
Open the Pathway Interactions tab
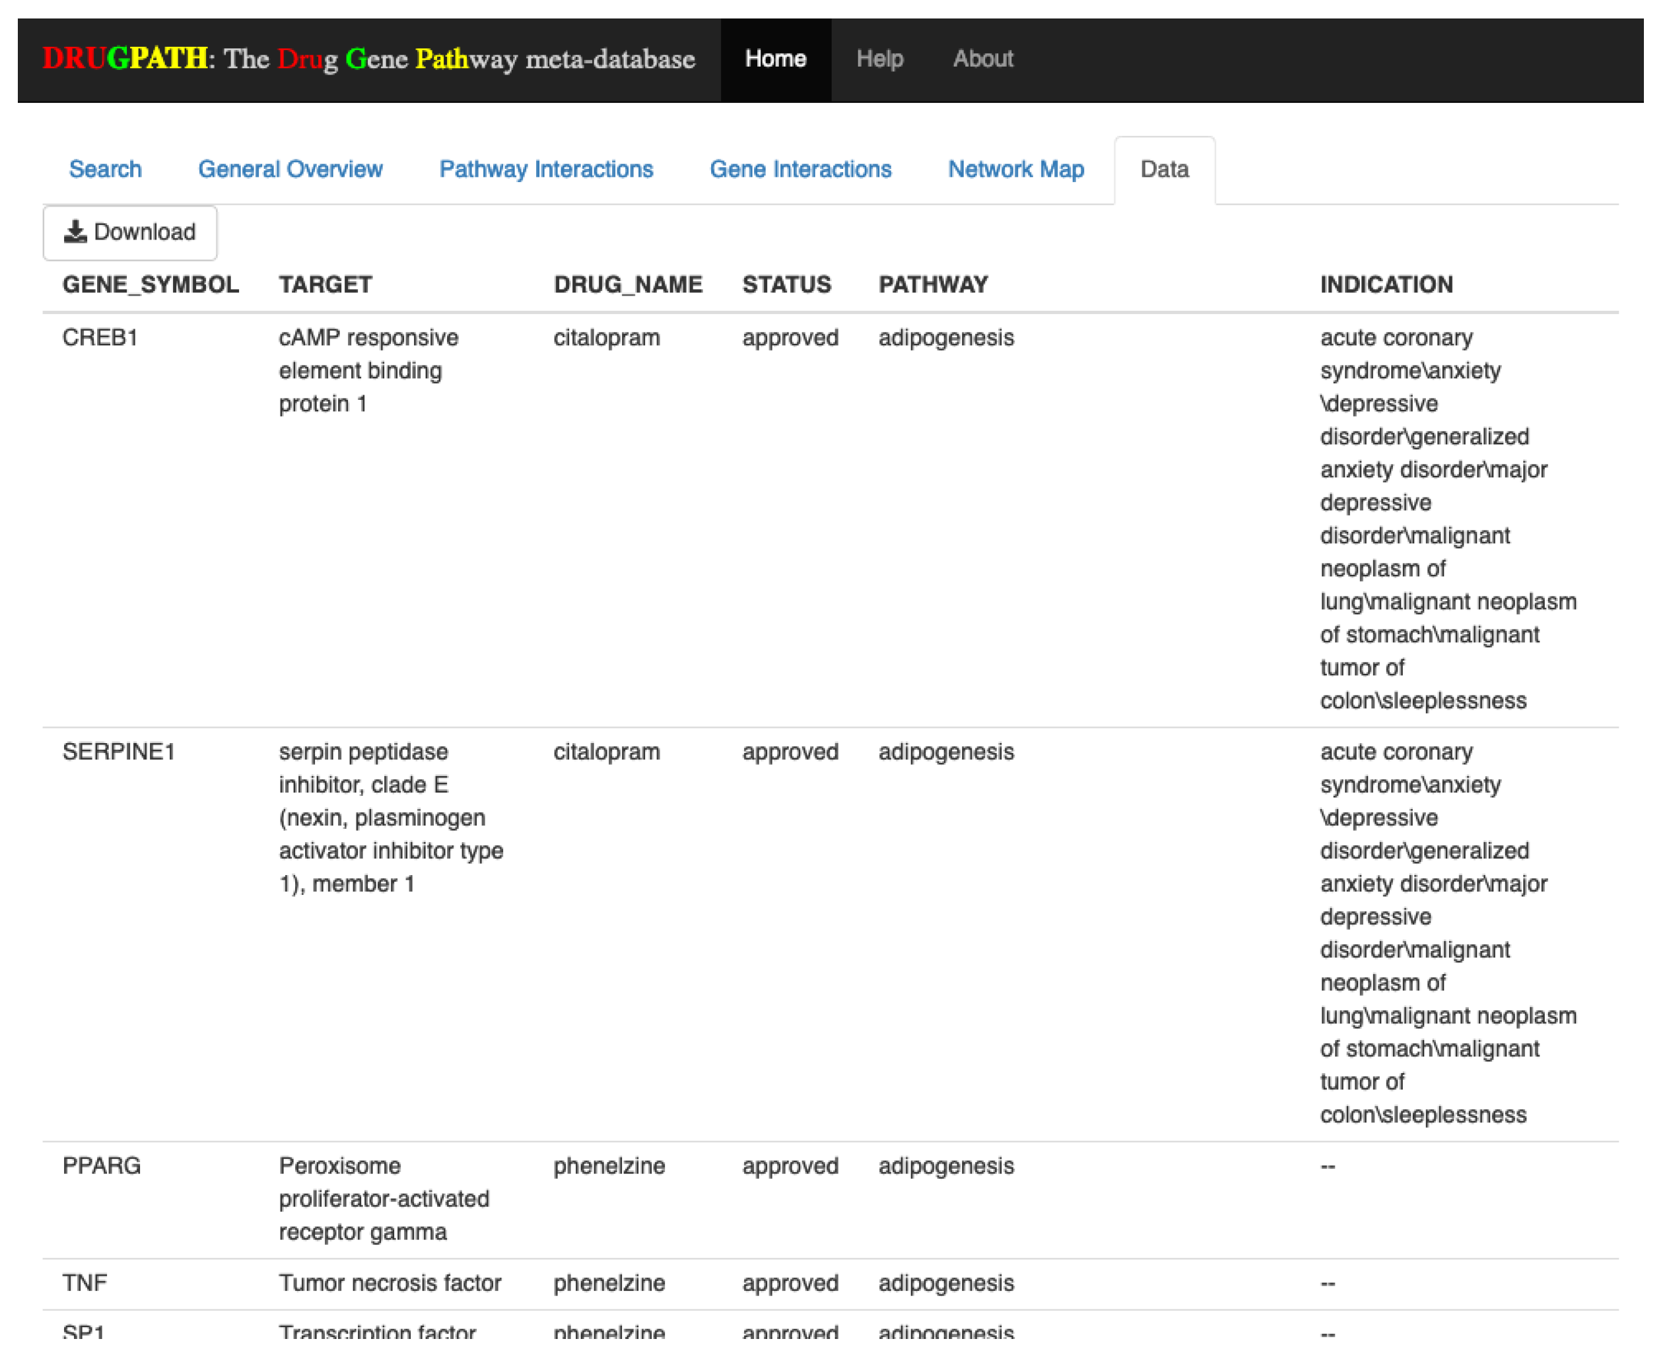tap(545, 170)
